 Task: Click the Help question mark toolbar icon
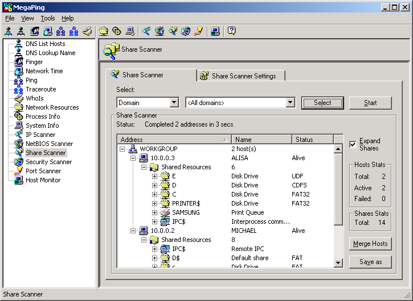[x=231, y=31]
